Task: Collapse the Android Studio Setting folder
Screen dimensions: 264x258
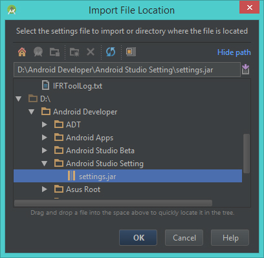Action: click(x=45, y=164)
